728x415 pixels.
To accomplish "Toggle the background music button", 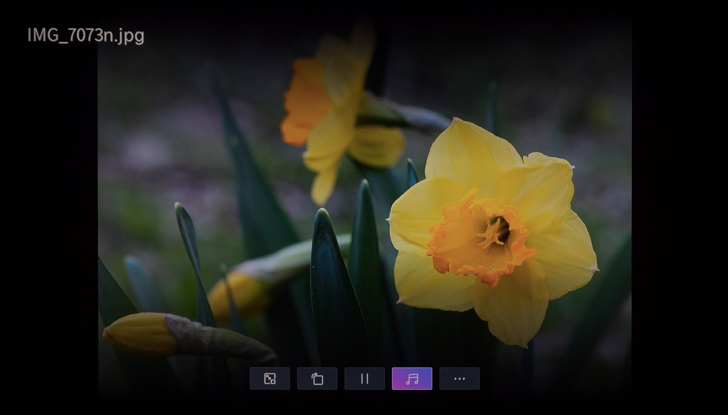I will tap(412, 378).
